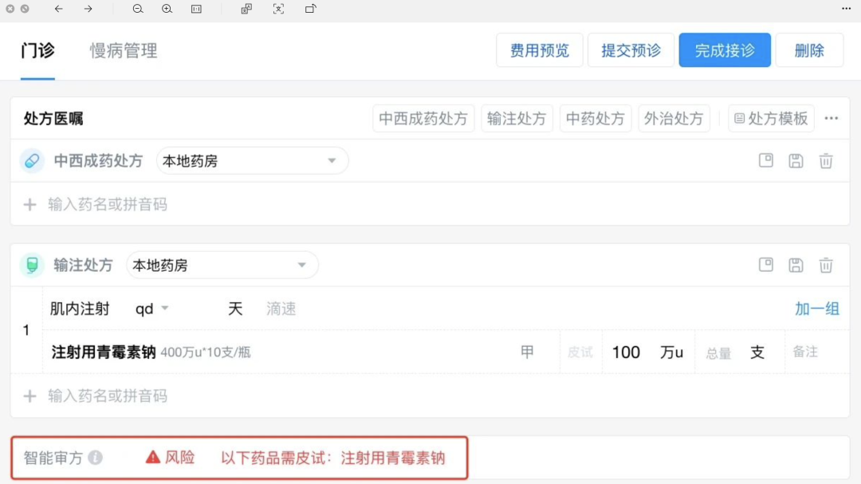Click the 智能审方 info icon

click(95, 458)
